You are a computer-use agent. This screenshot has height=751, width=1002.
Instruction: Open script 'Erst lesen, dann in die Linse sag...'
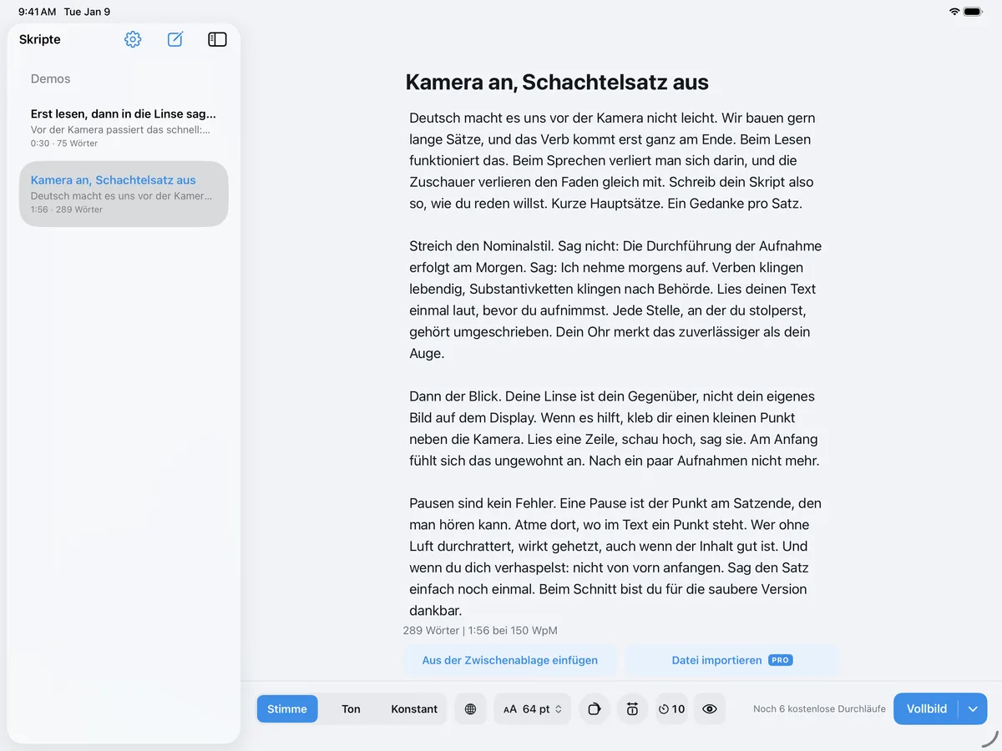point(124,127)
